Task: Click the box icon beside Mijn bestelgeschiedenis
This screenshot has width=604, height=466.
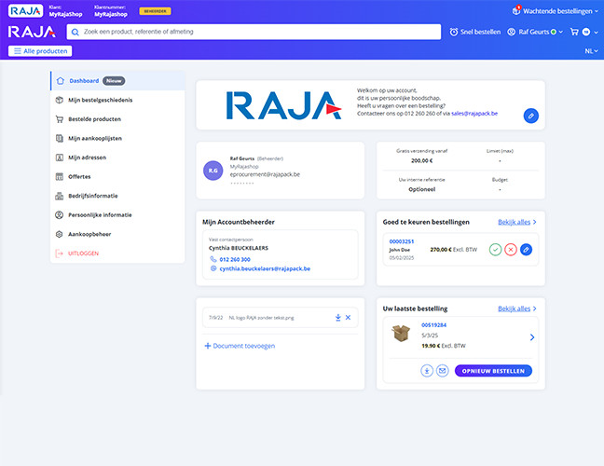Action: [60, 100]
